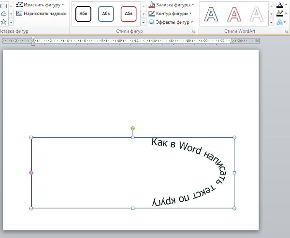Click the Text Fill icon
Viewport: 290px width, 238px height.
click(280, 5)
